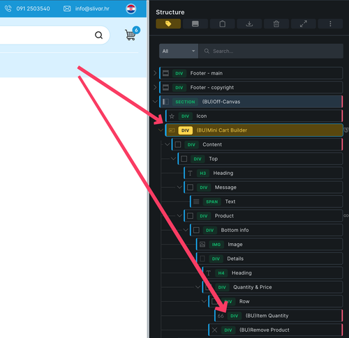Collapse the Message div
349x338 pixels.
coord(179,187)
